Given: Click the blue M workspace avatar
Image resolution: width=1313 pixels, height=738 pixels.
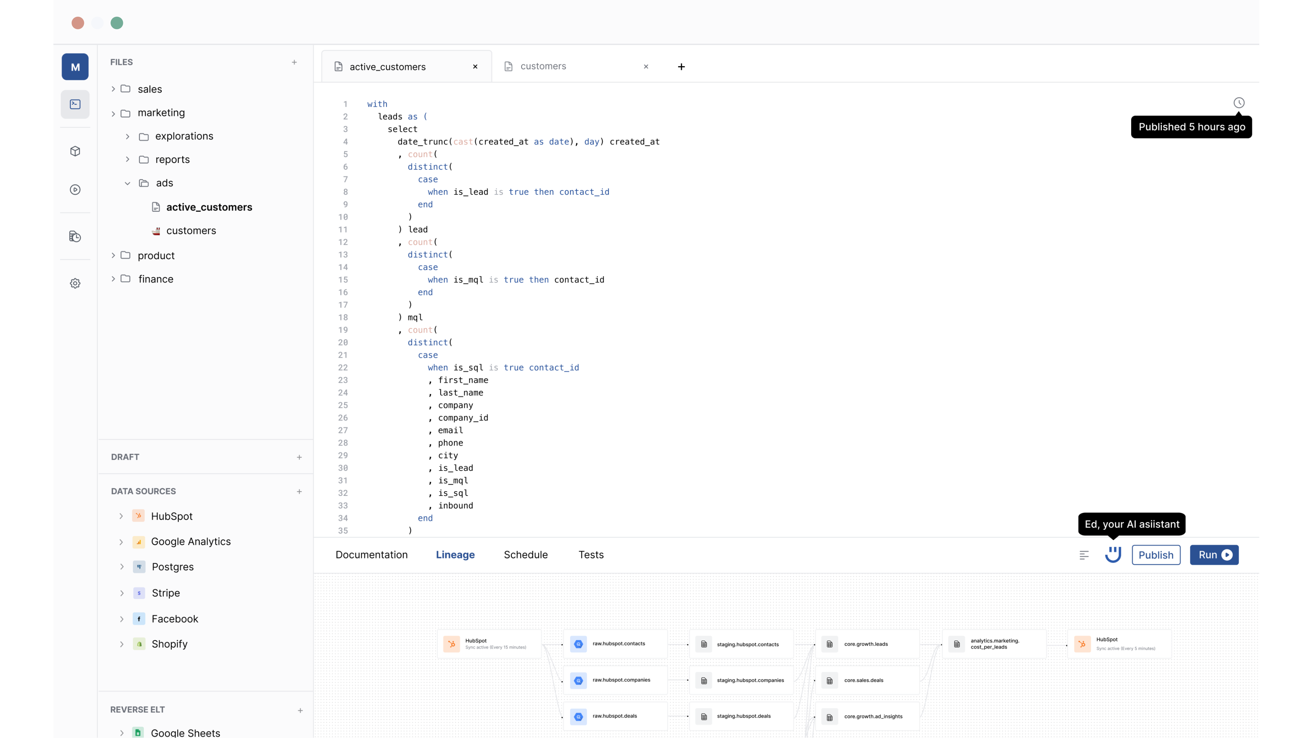Looking at the screenshot, I should (75, 67).
